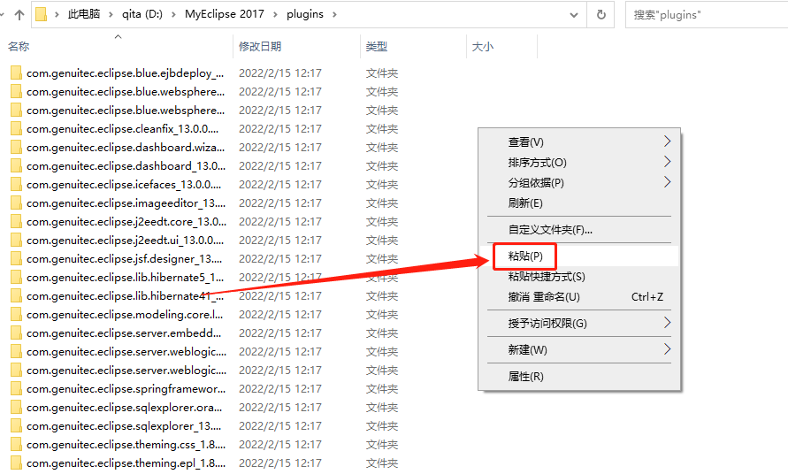This screenshot has width=788, height=474.
Task: Expand chevron after plugins in breadcrumb
Action: pyautogui.click(x=334, y=14)
